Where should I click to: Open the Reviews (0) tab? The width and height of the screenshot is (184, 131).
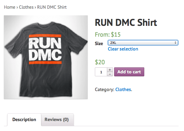[x=57, y=120]
